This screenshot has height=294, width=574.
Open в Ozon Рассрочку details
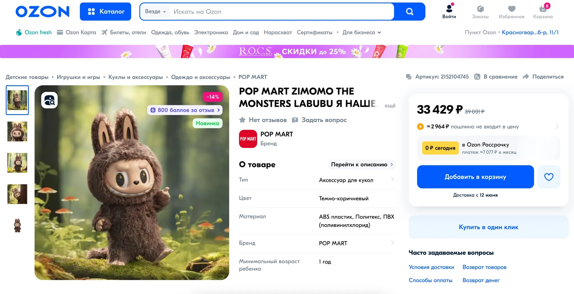(489, 148)
